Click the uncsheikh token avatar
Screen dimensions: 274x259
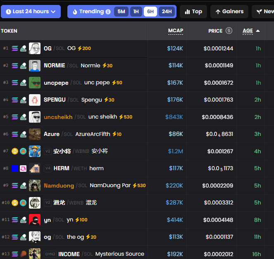coord(35,117)
